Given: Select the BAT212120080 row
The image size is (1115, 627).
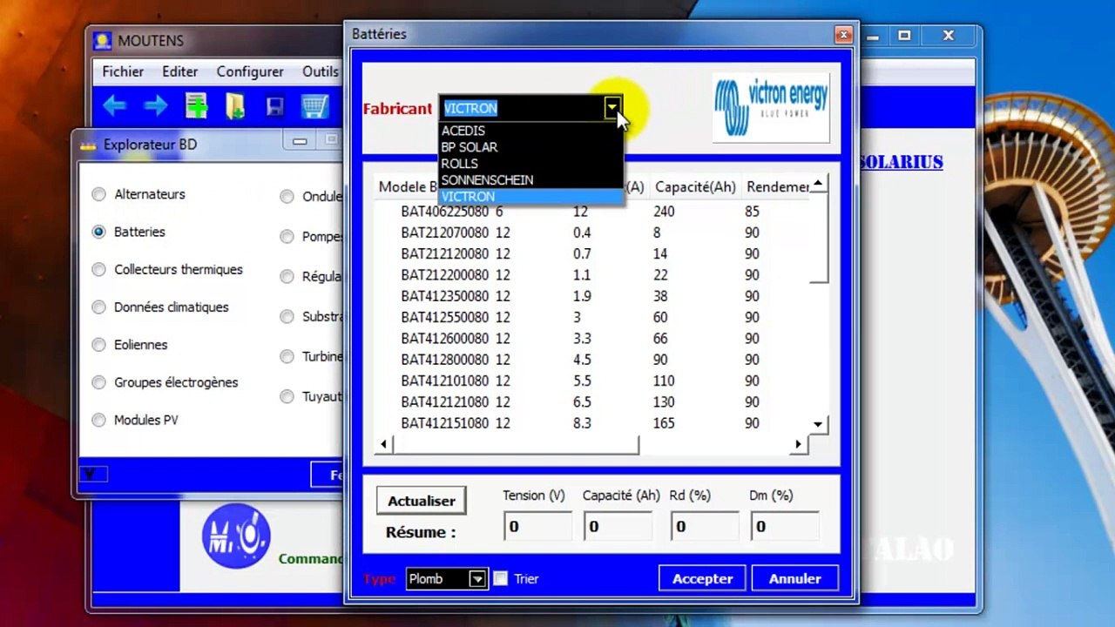Looking at the screenshot, I should click(x=592, y=254).
